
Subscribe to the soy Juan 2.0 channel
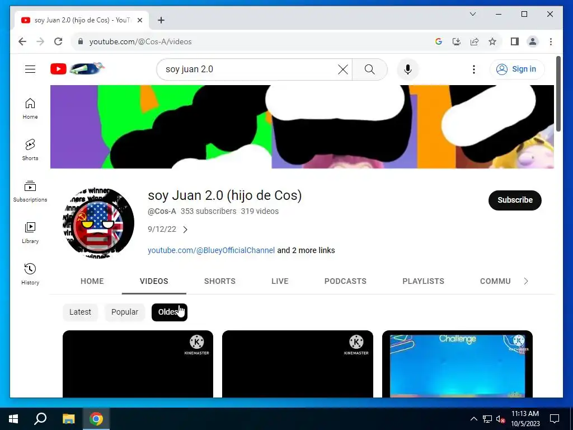(x=515, y=200)
